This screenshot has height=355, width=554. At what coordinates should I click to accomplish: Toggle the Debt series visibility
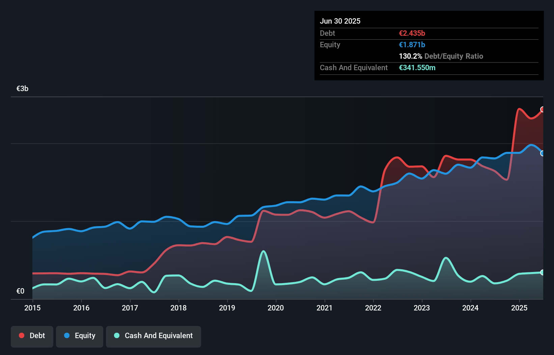coord(32,336)
